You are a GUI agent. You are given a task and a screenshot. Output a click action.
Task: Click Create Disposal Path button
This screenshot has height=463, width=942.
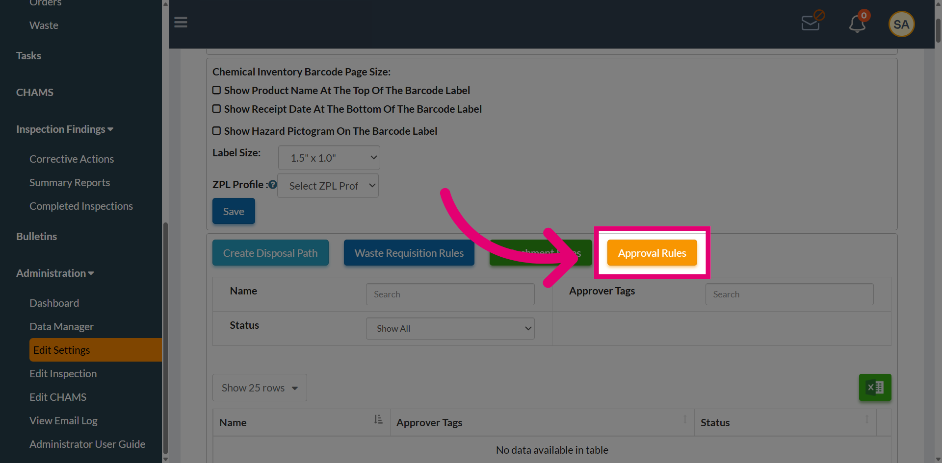(270, 253)
